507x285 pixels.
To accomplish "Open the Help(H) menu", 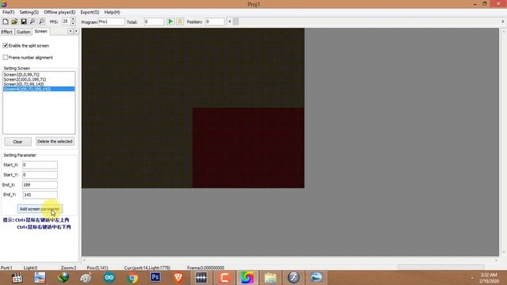I will point(112,12).
